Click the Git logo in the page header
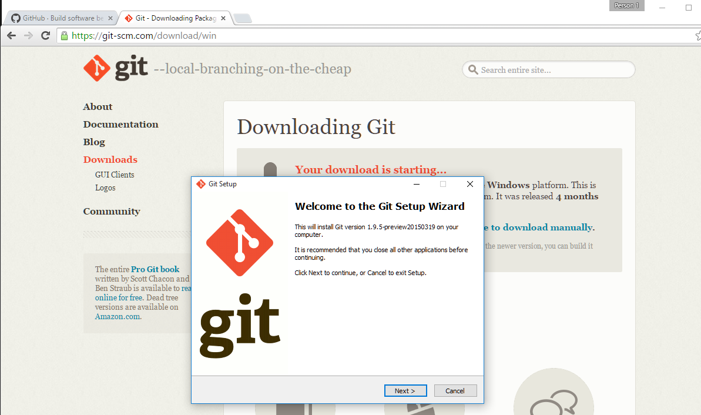 tap(96, 67)
